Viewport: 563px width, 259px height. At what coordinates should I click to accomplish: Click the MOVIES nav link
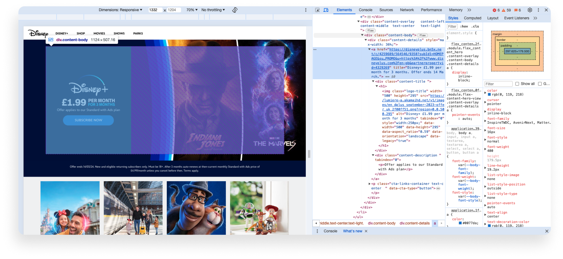point(99,34)
